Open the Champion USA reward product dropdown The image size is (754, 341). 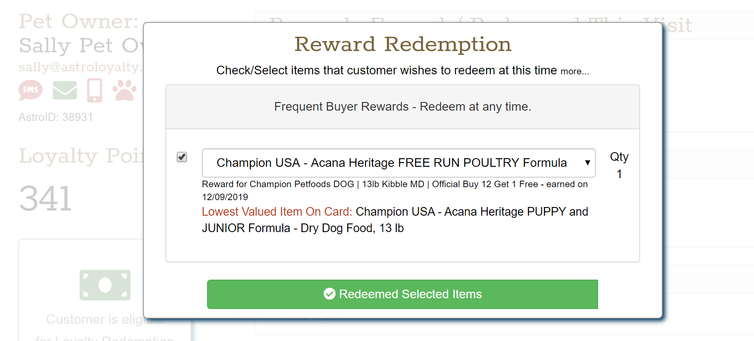391,163
